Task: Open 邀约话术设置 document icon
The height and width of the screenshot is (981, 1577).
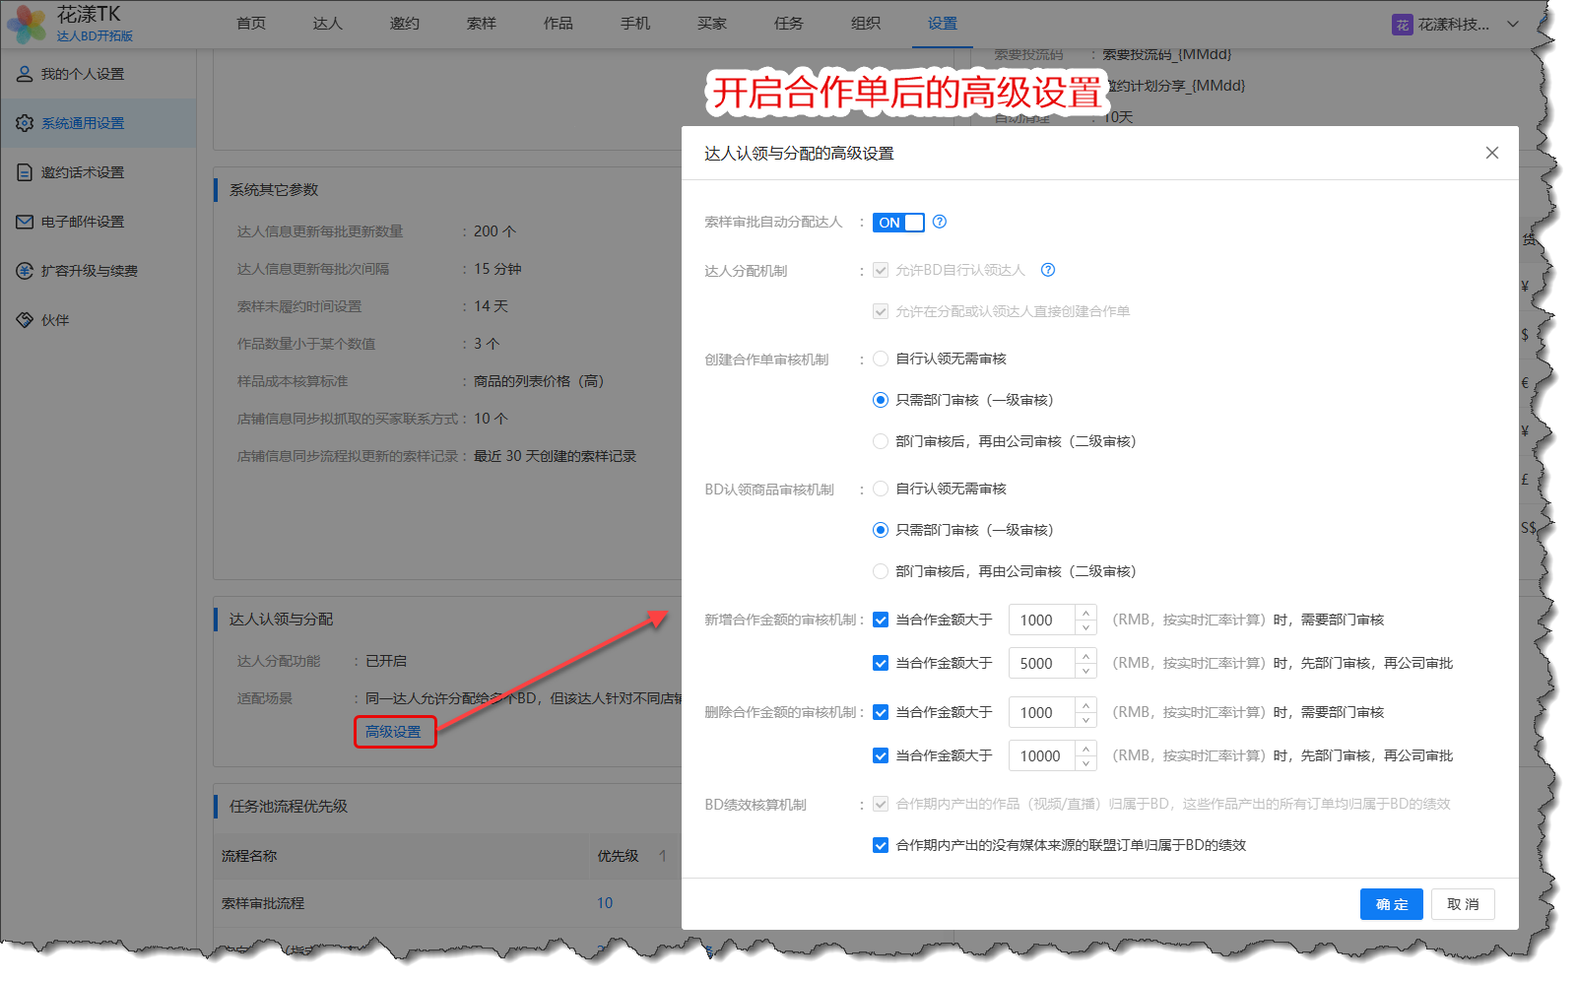Action: click(25, 172)
